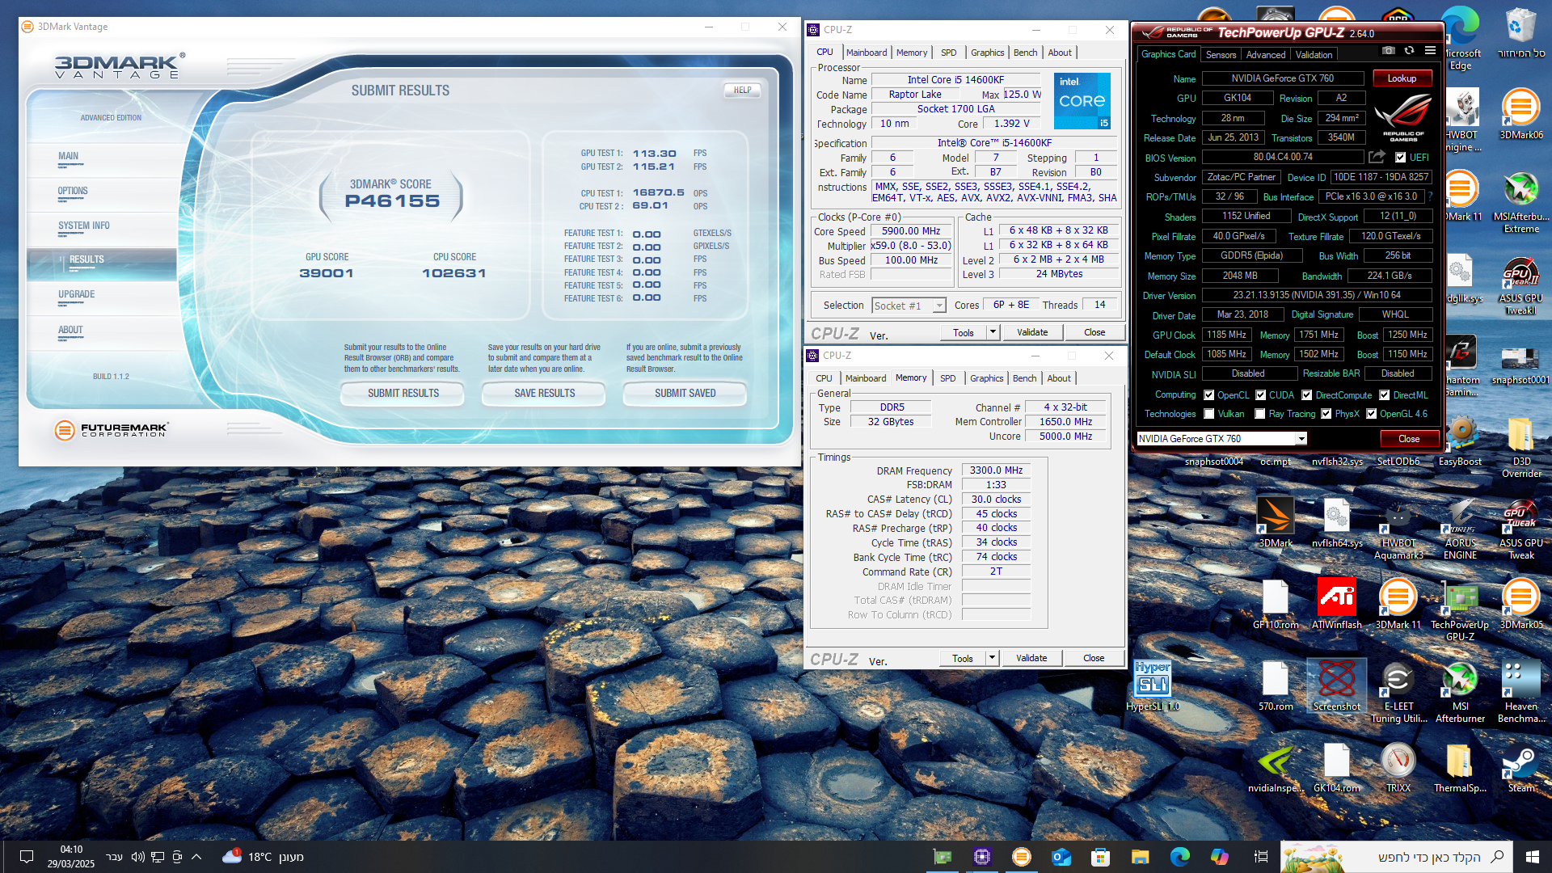Click SUBMIT SAVED button in 3DMark Vantage
1552x873 pixels.
[x=685, y=394]
